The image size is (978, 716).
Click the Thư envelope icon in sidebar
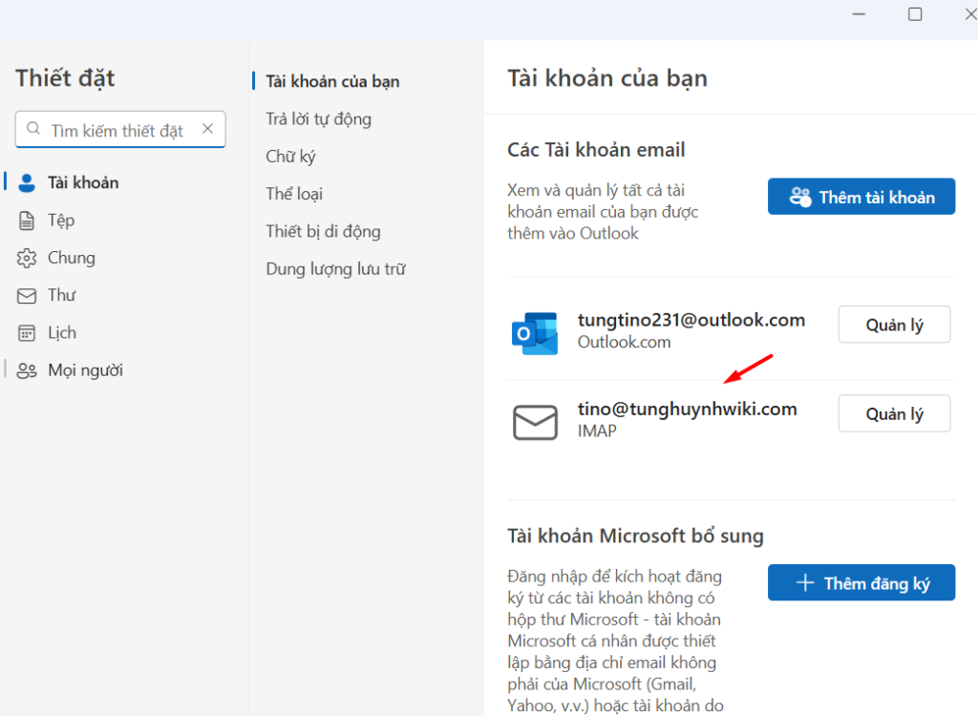(27, 296)
